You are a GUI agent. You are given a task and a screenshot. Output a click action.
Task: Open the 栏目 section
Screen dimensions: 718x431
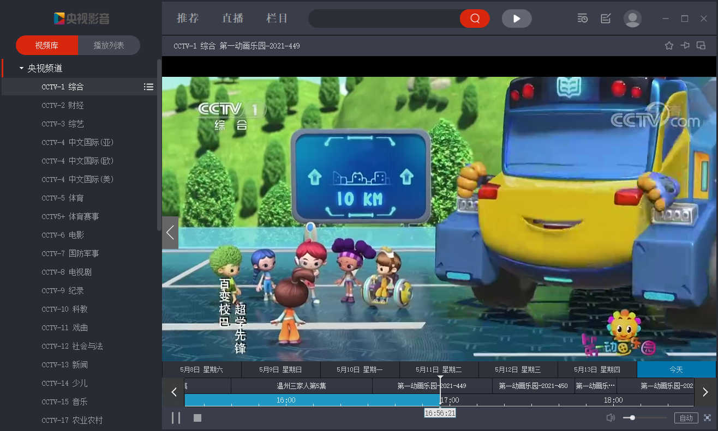coord(277,19)
